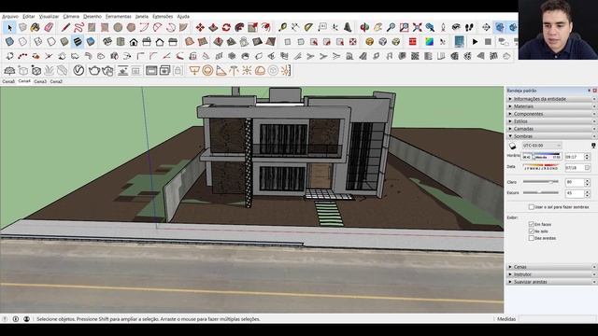Select the arrow Select tool
598x336 pixels.
[x=9, y=27]
